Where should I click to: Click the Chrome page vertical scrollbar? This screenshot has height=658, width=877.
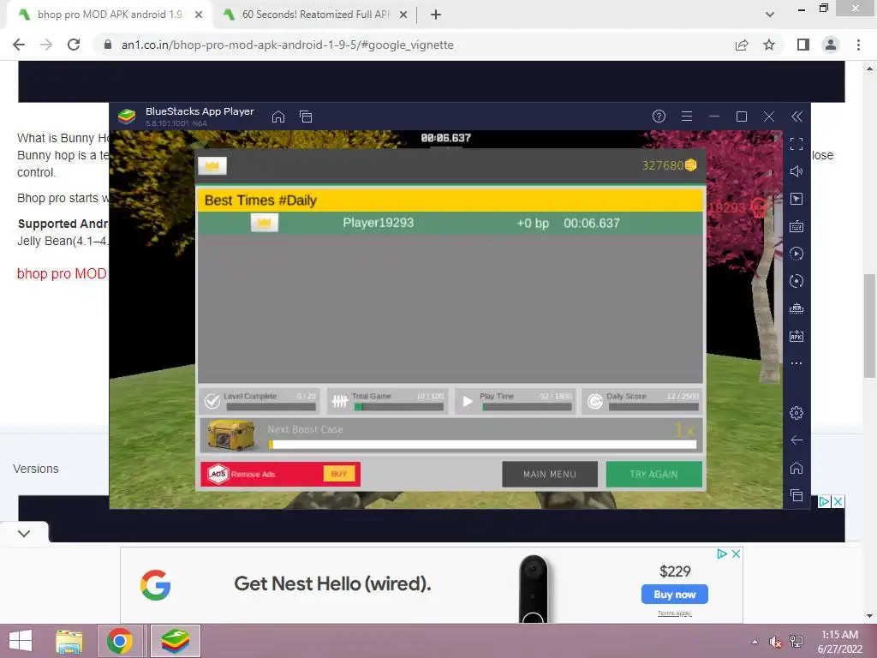[x=869, y=326]
